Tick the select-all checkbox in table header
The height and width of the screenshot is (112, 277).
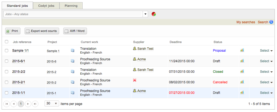7,42
